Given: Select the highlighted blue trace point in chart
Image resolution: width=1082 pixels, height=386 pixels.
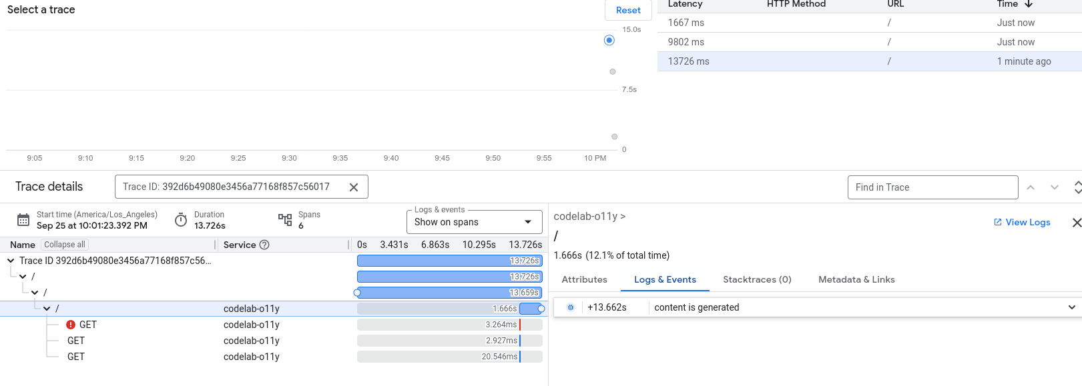Looking at the screenshot, I should (x=609, y=40).
